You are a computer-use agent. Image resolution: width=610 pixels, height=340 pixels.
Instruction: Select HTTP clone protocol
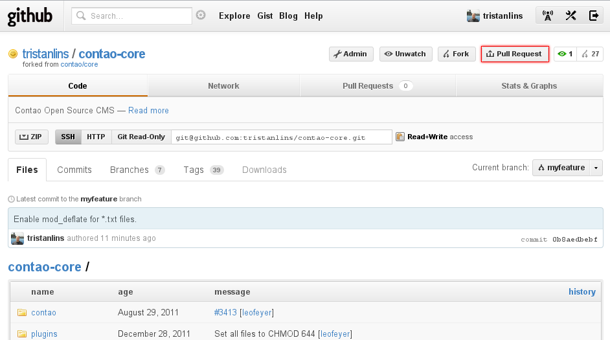[x=96, y=137]
